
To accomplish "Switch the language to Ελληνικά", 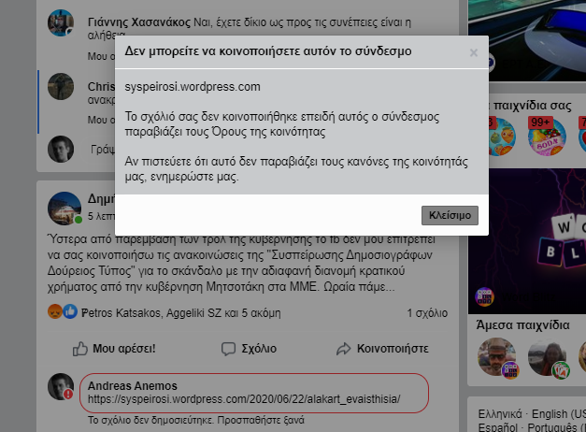I will click(x=500, y=414).
